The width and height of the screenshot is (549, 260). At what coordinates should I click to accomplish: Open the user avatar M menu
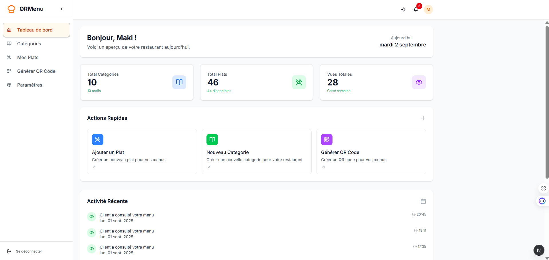point(428,9)
